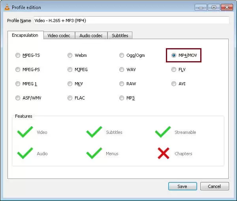
Task: Click the green checkmark beside Menus
Action: pyautogui.click(x=94, y=153)
